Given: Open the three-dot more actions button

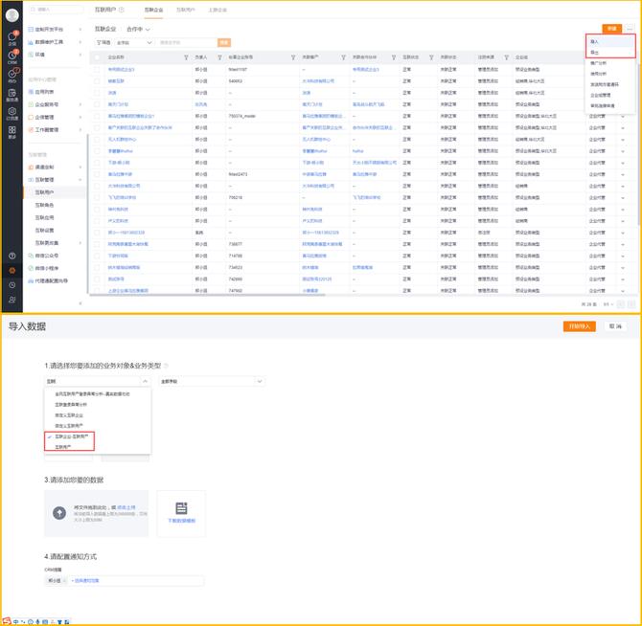Looking at the screenshot, I should tap(627, 31).
